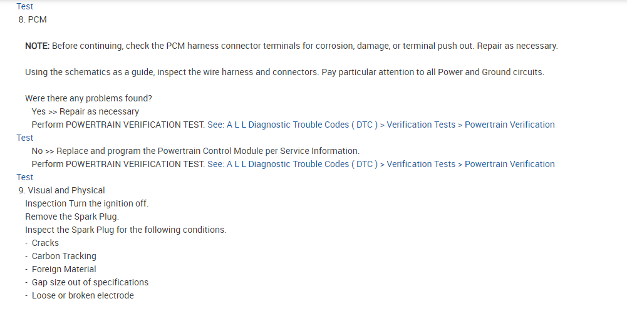Click the "Remove the Spark Plug" instruction
The image size is (627, 311).
click(x=71, y=217)
